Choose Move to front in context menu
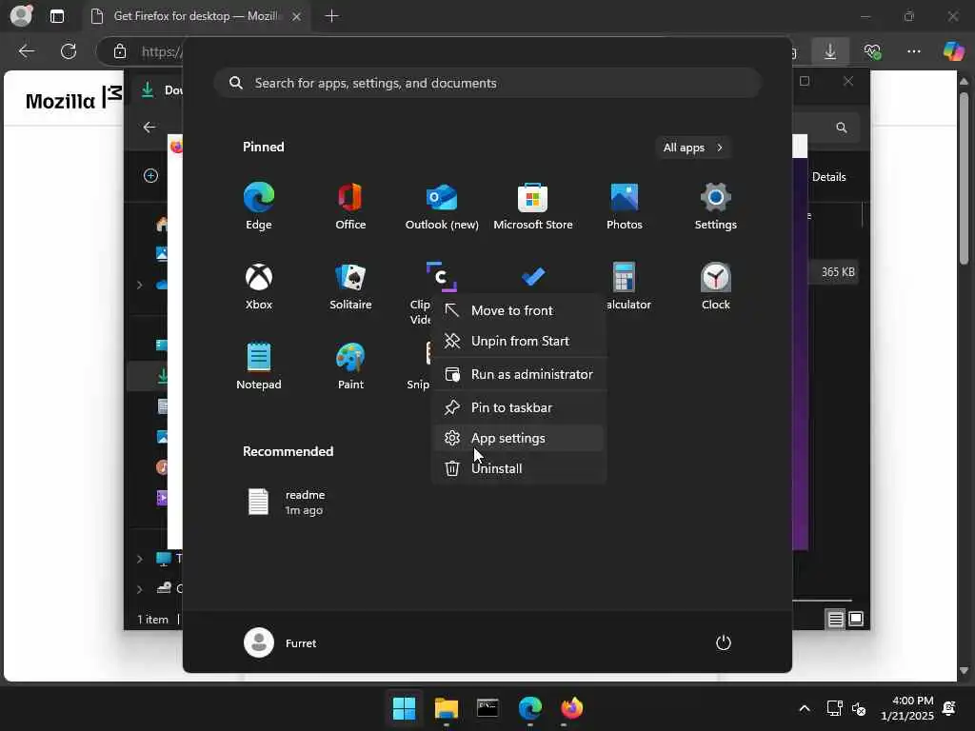Viewport: 975px width, 731px height. coord(519,310)
